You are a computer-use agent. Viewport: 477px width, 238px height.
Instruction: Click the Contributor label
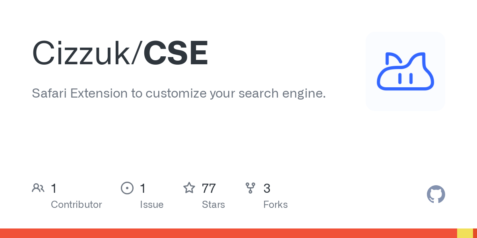point(76,205)
